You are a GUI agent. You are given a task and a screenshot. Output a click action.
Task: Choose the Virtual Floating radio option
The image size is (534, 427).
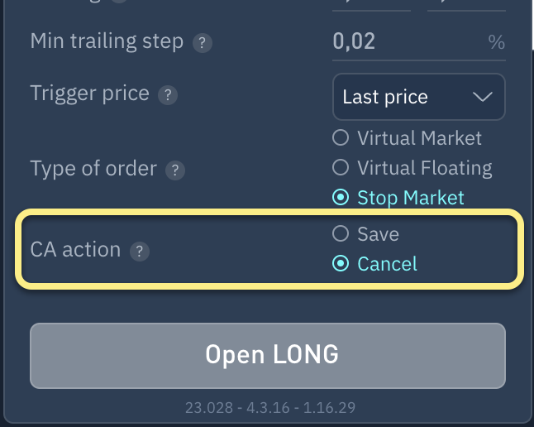pos(341,168)
